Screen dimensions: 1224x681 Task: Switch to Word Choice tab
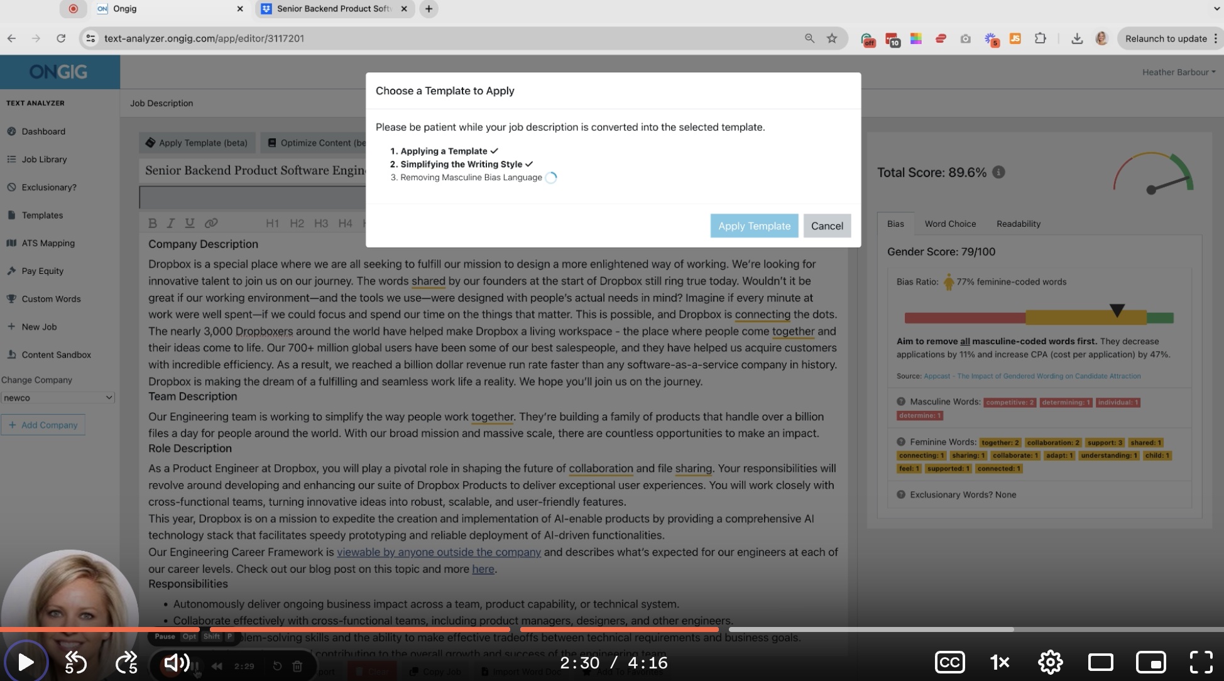[951, 224]
